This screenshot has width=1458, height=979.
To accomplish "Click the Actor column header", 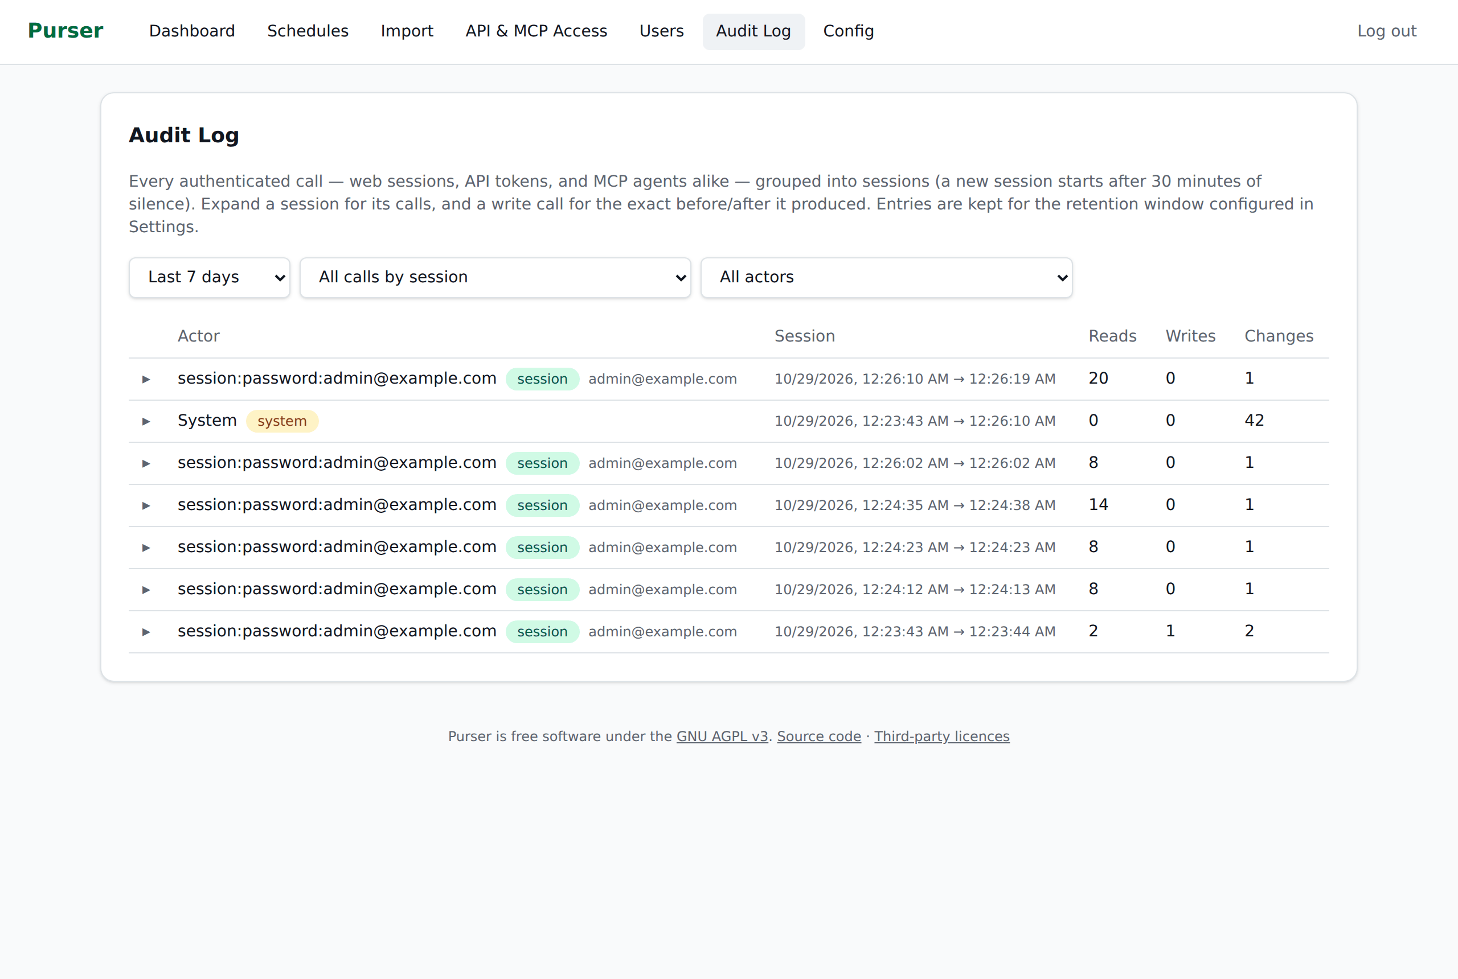I will click(199, 336).
